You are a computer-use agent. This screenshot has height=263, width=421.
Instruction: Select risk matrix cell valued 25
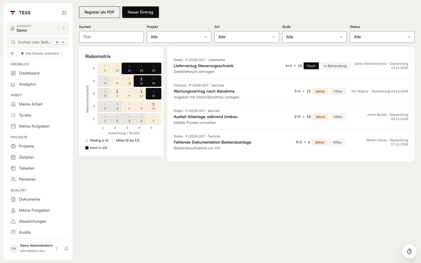(154, 68)
